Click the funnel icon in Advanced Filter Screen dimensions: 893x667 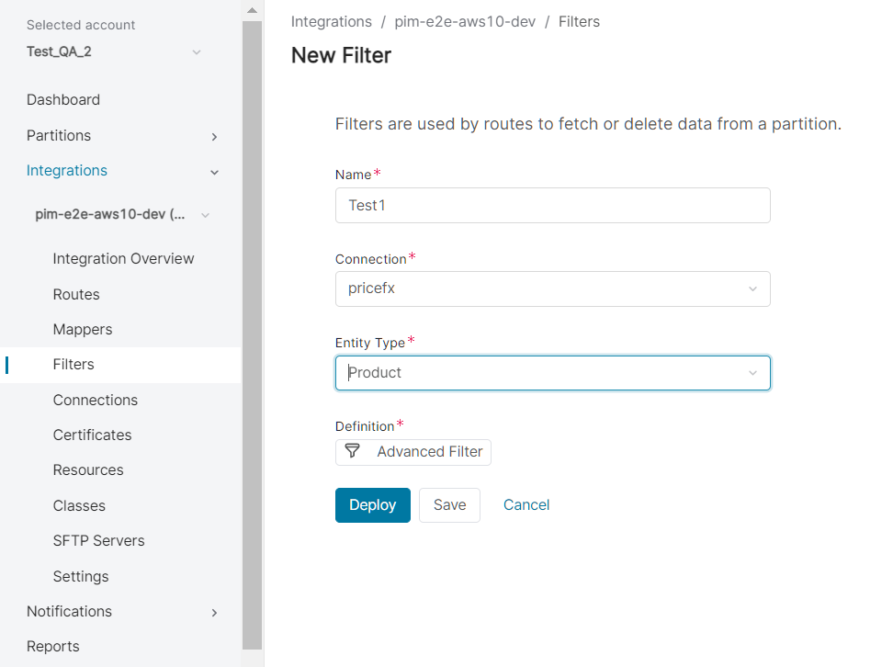coord(352,451)
